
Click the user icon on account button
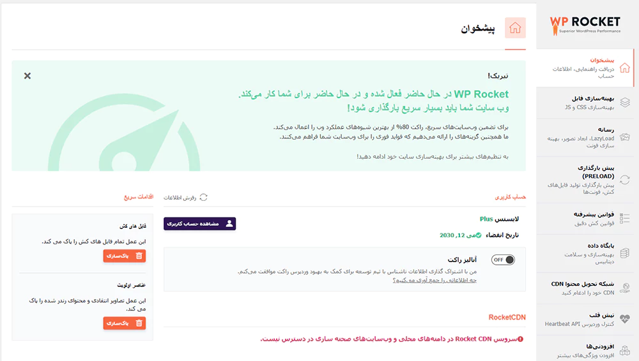tap(229, 223)
